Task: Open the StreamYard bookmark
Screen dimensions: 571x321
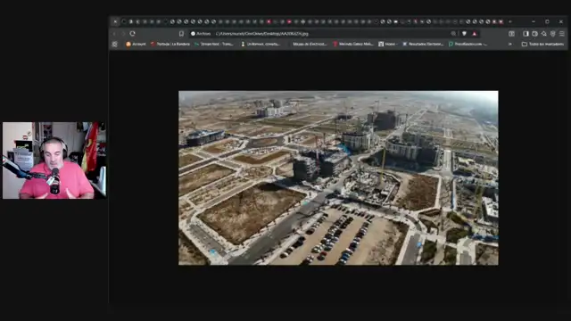Action: click(214, 44)
